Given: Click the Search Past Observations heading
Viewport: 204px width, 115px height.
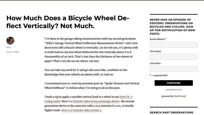Looking at the screenshot, I should pyautogui.click(x=171, y=112).
